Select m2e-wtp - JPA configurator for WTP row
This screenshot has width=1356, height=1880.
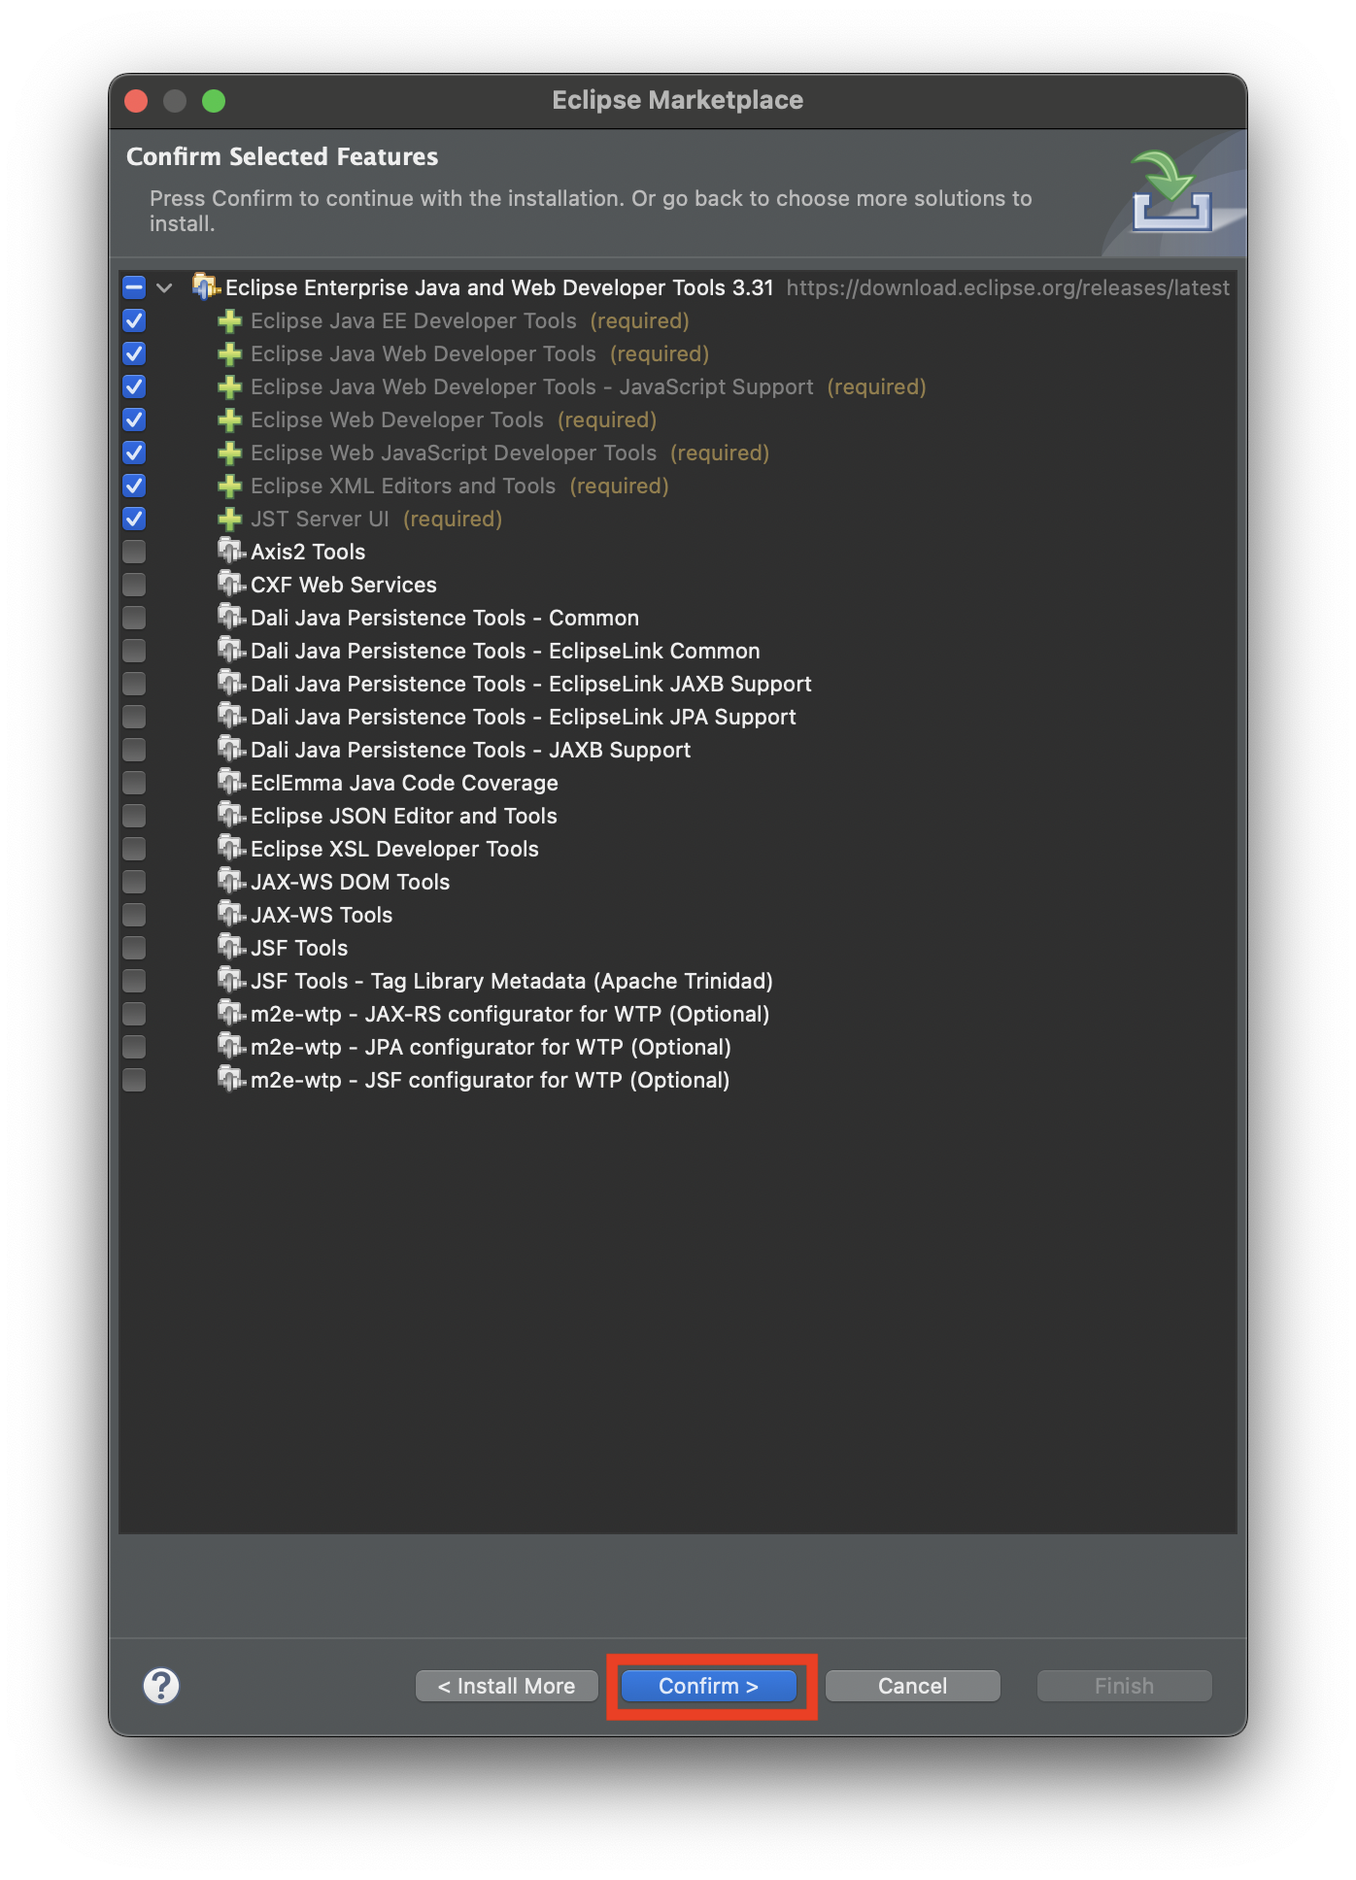tap(678, 1047)
